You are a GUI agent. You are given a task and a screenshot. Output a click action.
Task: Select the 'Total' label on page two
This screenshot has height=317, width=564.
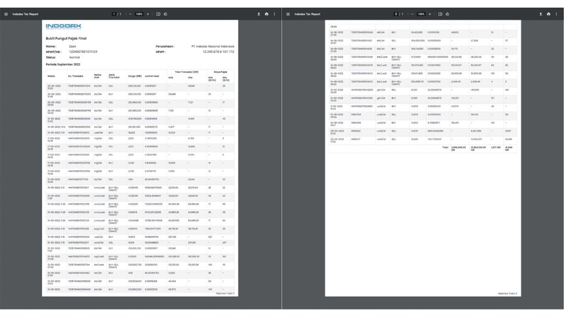click(445, 147)
